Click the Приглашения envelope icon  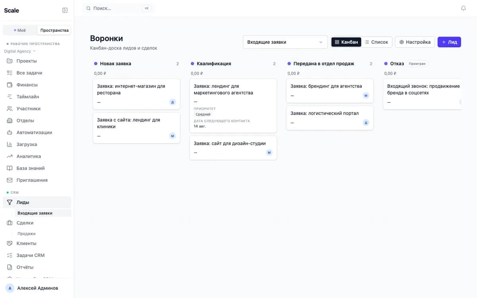pos(10,180)
